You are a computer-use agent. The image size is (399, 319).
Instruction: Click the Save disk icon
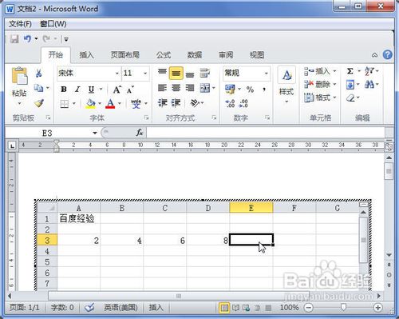point(14,39)
